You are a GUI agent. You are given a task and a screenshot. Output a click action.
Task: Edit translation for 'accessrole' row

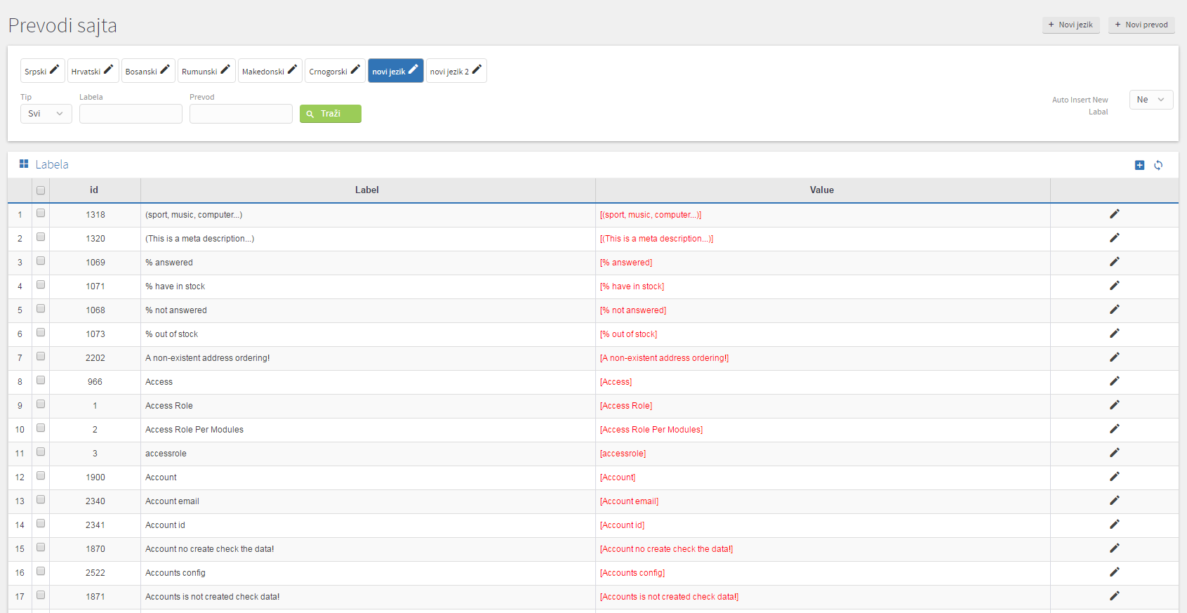click(x=1114, y=453)
